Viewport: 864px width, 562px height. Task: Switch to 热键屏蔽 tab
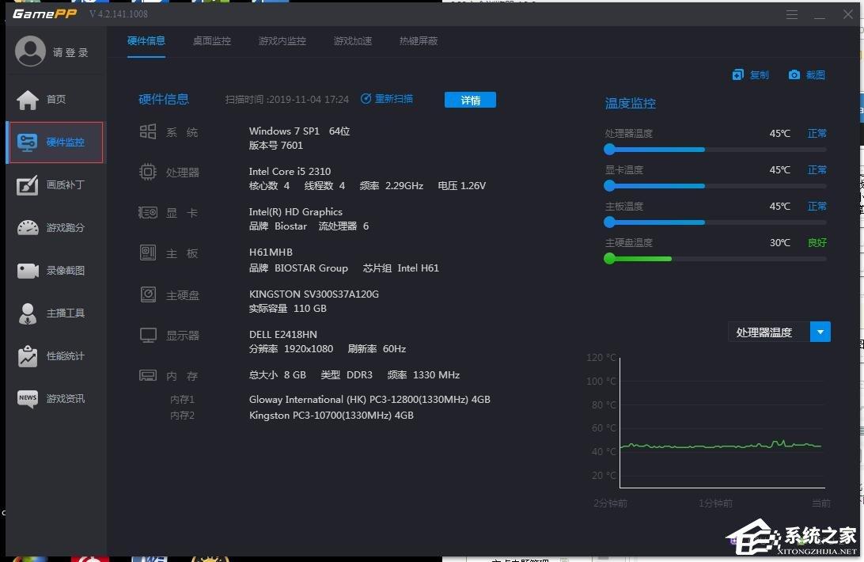click(419, 41)
